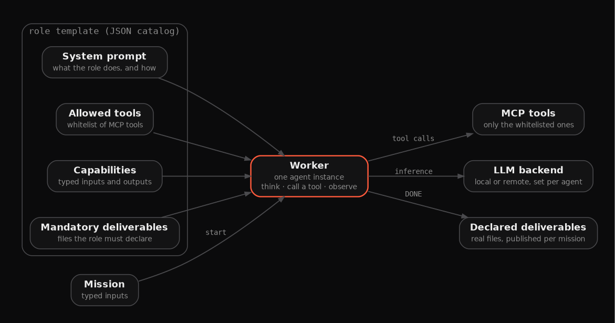615x323 pixels.
Task: Click 'real files, published per mission' text
Action: pos(528,239)
